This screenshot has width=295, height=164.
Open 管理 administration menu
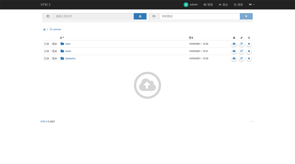coord(208,5)
